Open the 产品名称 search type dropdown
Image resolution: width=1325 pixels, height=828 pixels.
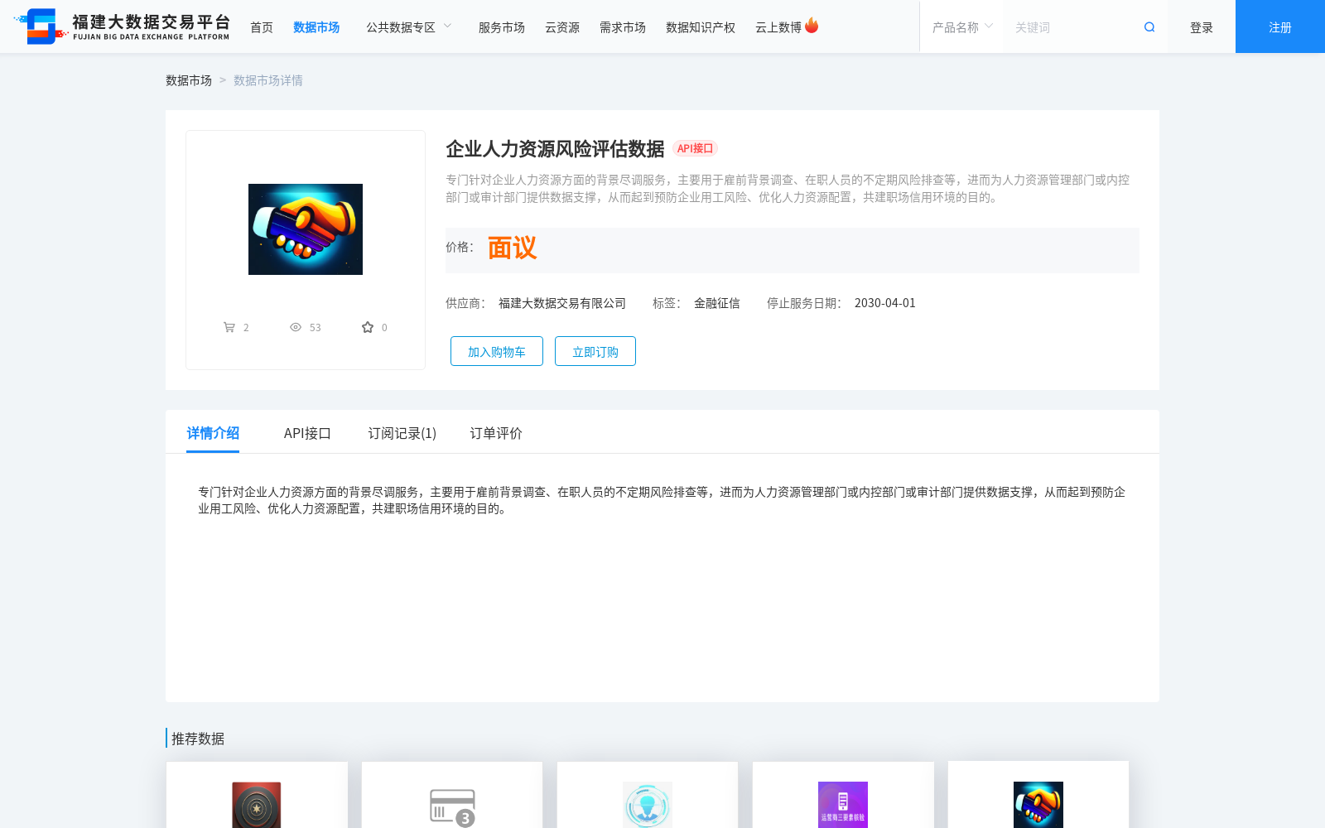click(961, 26)
